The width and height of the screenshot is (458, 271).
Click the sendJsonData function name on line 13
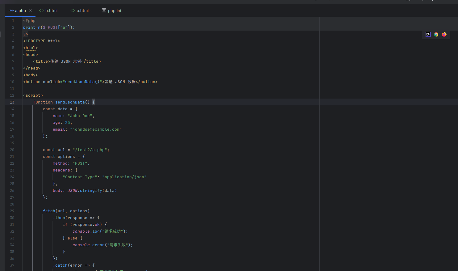(x=70, y=102)
